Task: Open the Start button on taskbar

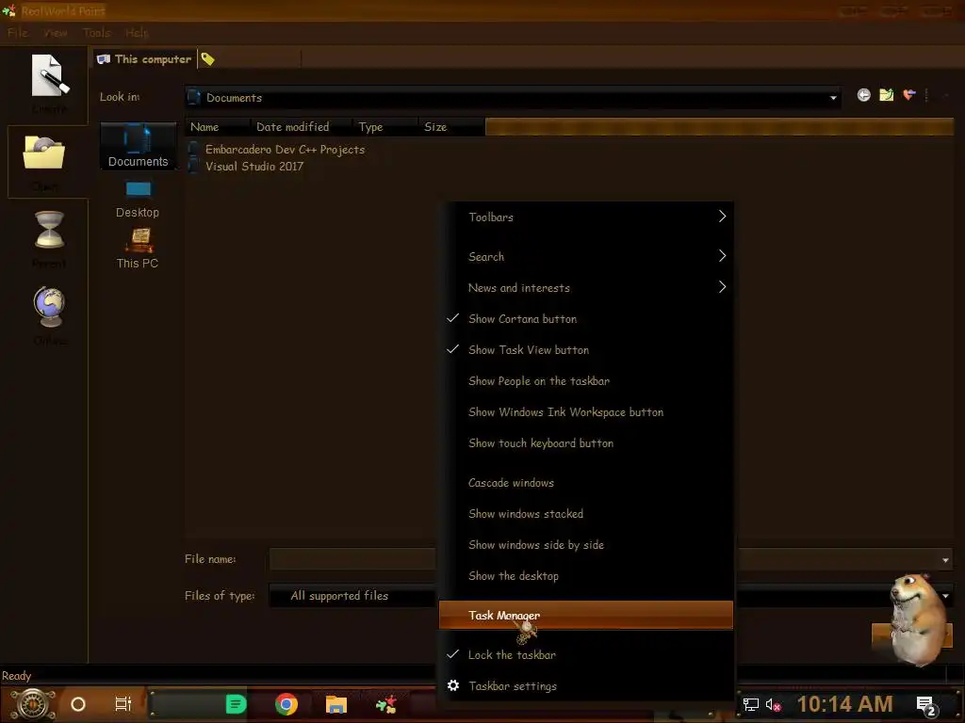Action: [x=33, y=704]
